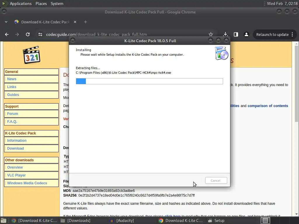The width and height of the screenshot is (299, 224).
Task: Switch to the active Chrome taskbar entry
Action: pos(181,220)
